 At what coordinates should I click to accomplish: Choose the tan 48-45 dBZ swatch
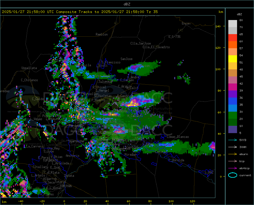[x=233, y=73]
